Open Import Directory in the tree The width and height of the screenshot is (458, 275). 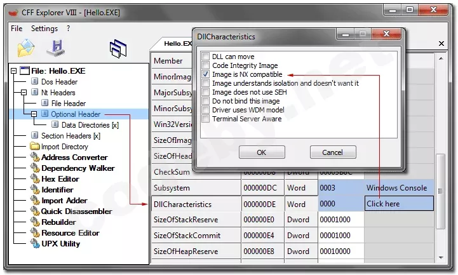click(x=65, y=146)
